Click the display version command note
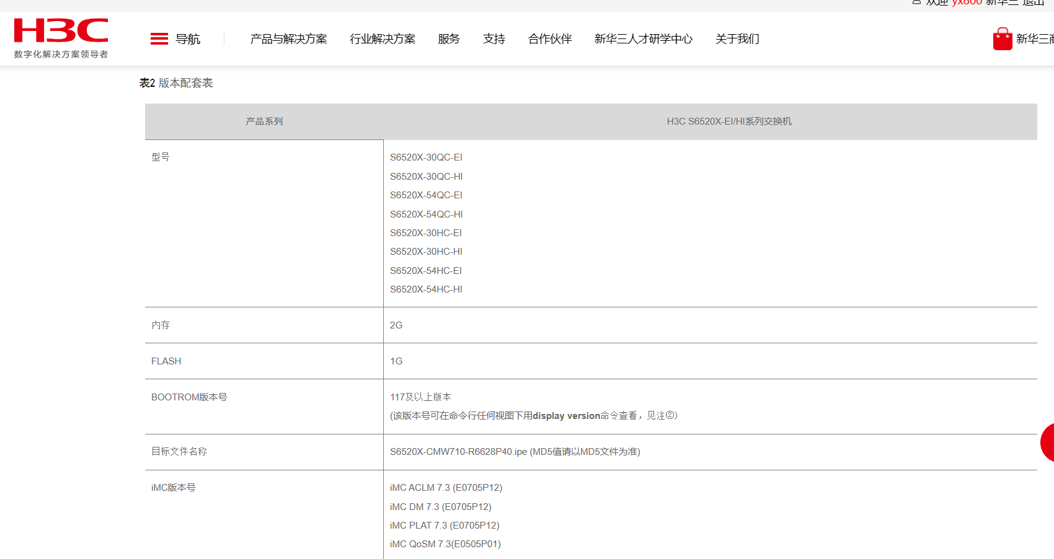Viewport: 1054px width, 559px height. [534, 416]
